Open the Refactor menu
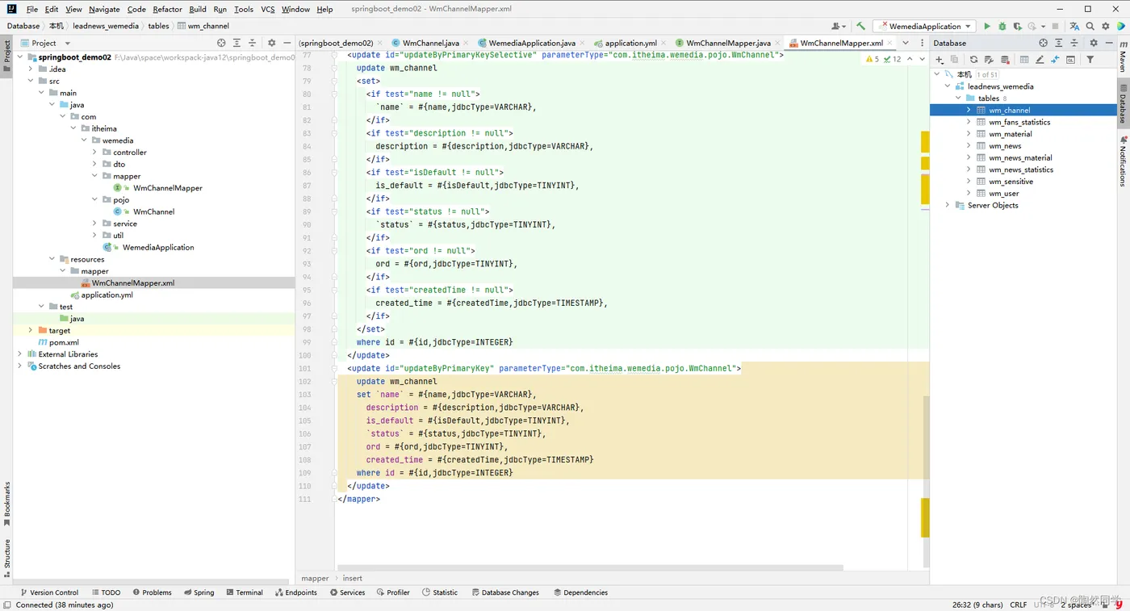 point(167,9)
